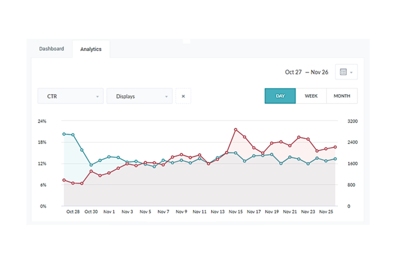Switch to the Dashboard tab
This screenshot has height=264, width=396.
pos(52,49)
